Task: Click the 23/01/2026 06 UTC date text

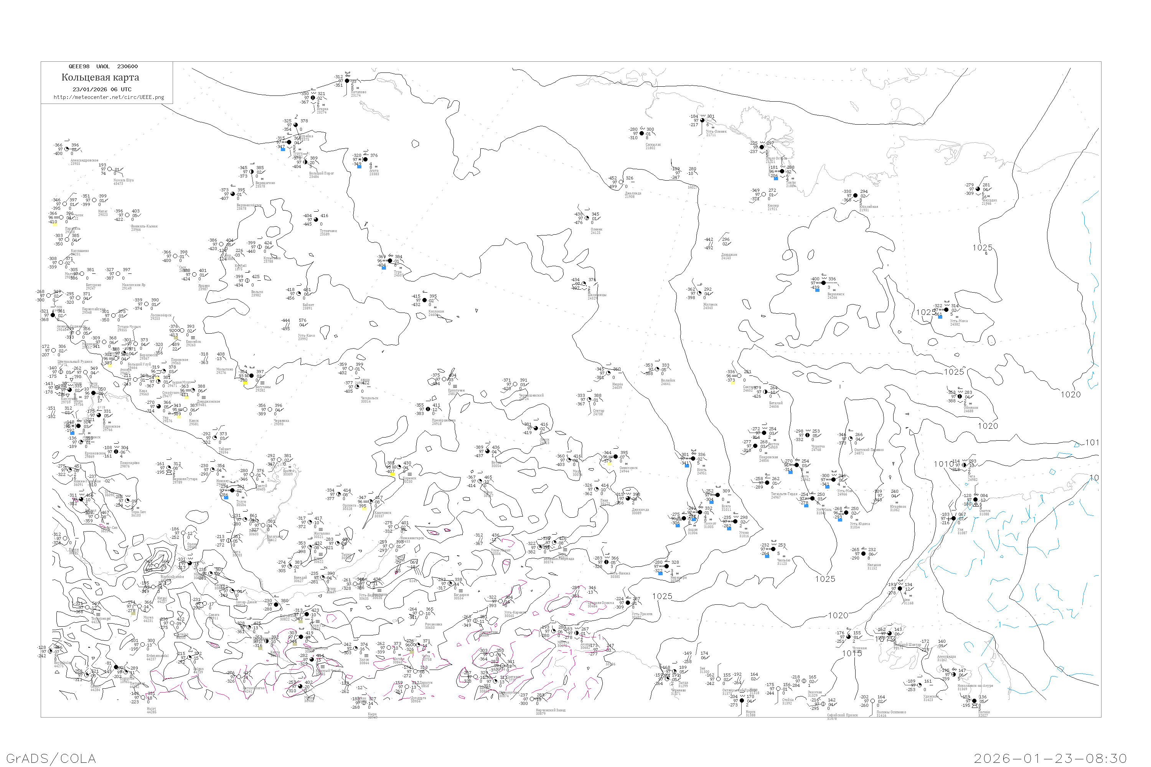Action: 102,89
